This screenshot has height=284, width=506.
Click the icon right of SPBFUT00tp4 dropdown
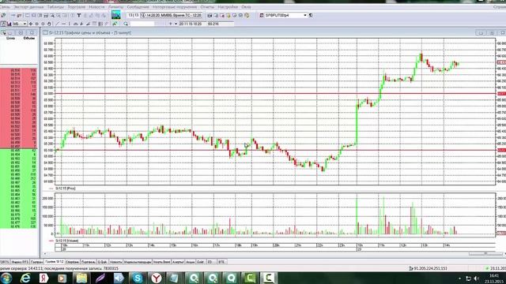[311, 15]
